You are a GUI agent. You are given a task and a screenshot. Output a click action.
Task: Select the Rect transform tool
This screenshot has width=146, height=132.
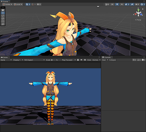[x=3, y=21]
